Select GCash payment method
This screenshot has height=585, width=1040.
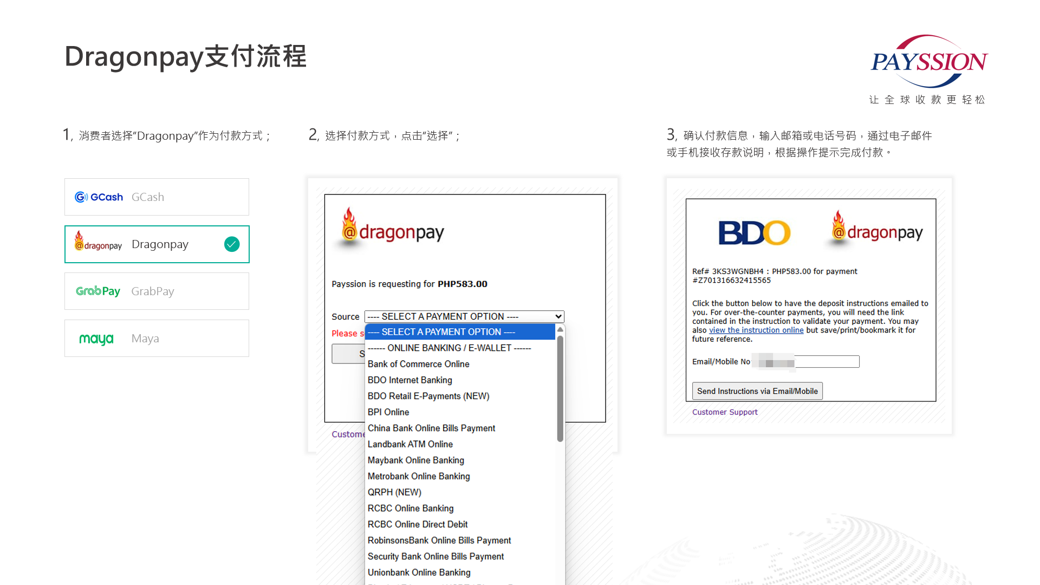pos(157,197)
